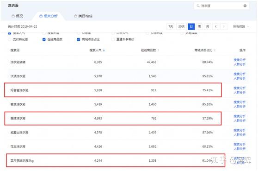The image size is (258, 171).
Task: Open 人群分析 for 花王洗衣液 row
Action: coord(240,149)
